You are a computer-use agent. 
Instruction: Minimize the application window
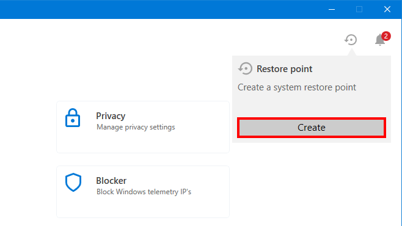click(332, 10)
